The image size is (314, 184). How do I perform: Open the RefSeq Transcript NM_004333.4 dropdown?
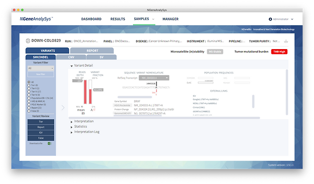click(x=154, y=78)
